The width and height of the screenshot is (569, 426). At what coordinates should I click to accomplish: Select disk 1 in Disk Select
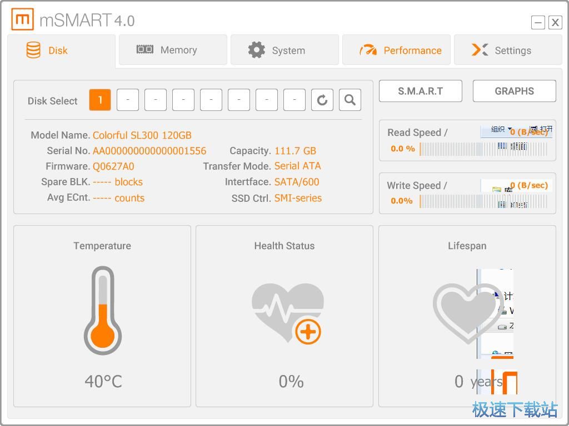pyautogui.click(x=100, y=100)
